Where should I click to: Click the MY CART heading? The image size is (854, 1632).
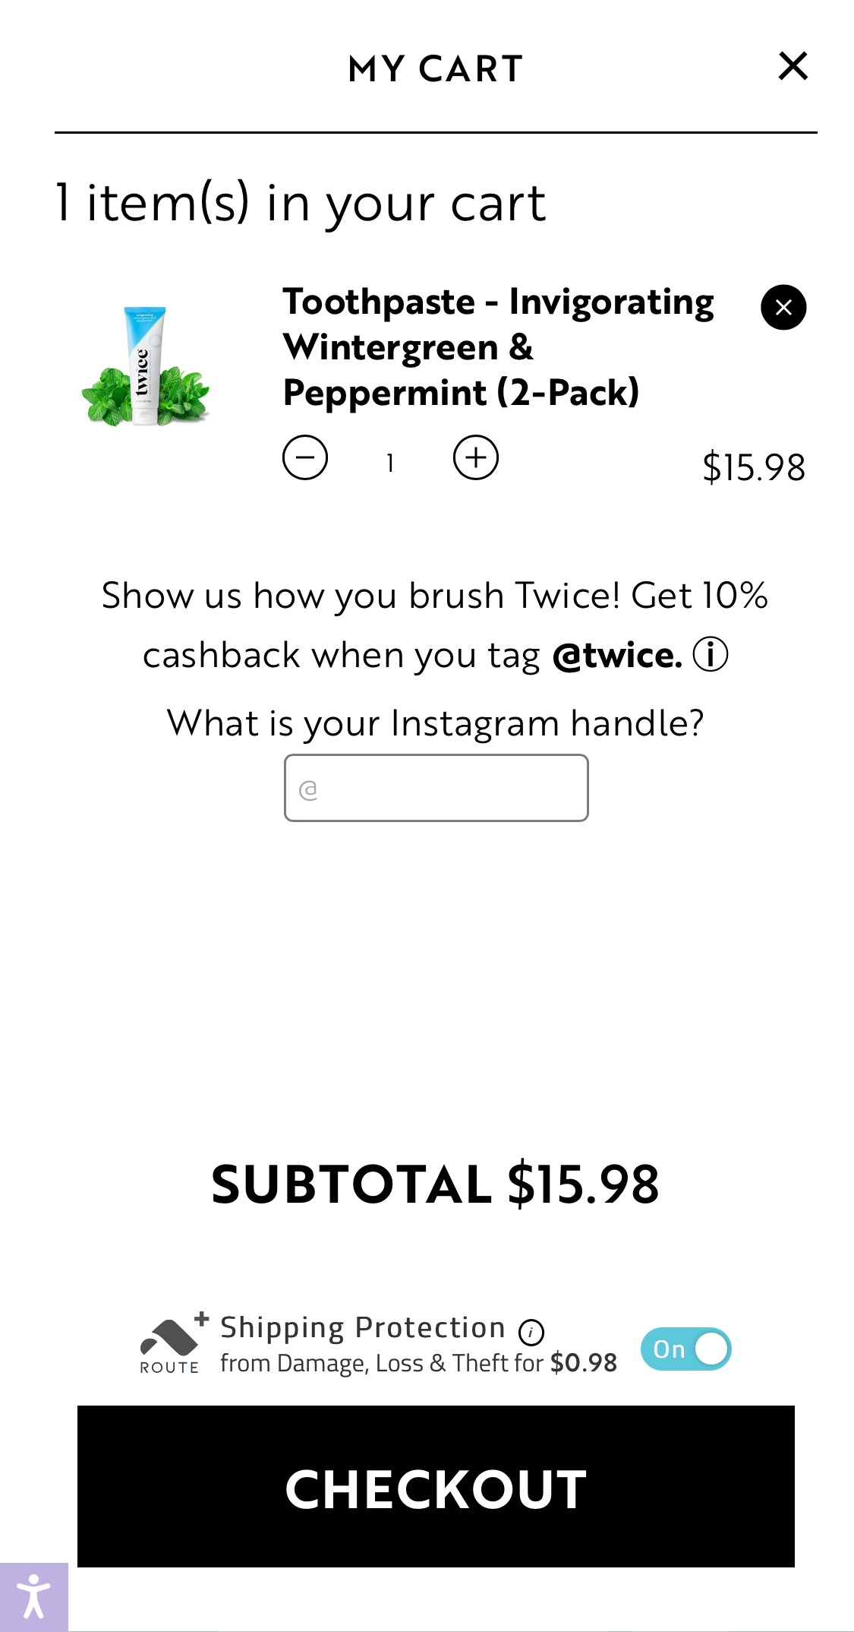tap(435, 69)
